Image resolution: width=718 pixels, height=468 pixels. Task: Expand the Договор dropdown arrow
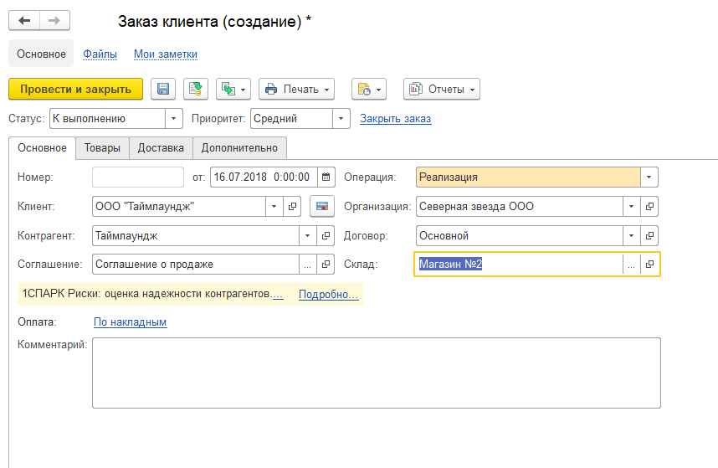[632, 236]
